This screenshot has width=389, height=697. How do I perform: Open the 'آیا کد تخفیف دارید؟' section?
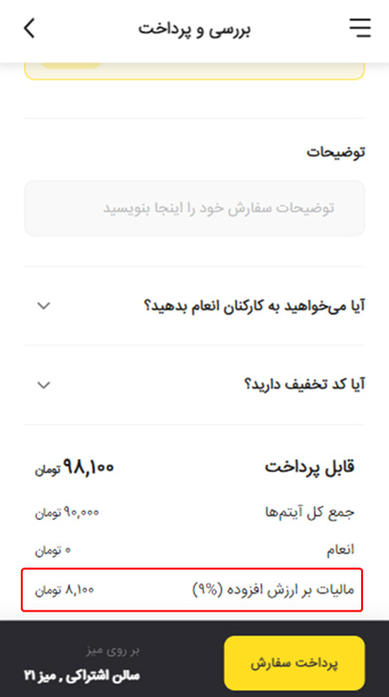pyautogui.click(x=195, y=384)
